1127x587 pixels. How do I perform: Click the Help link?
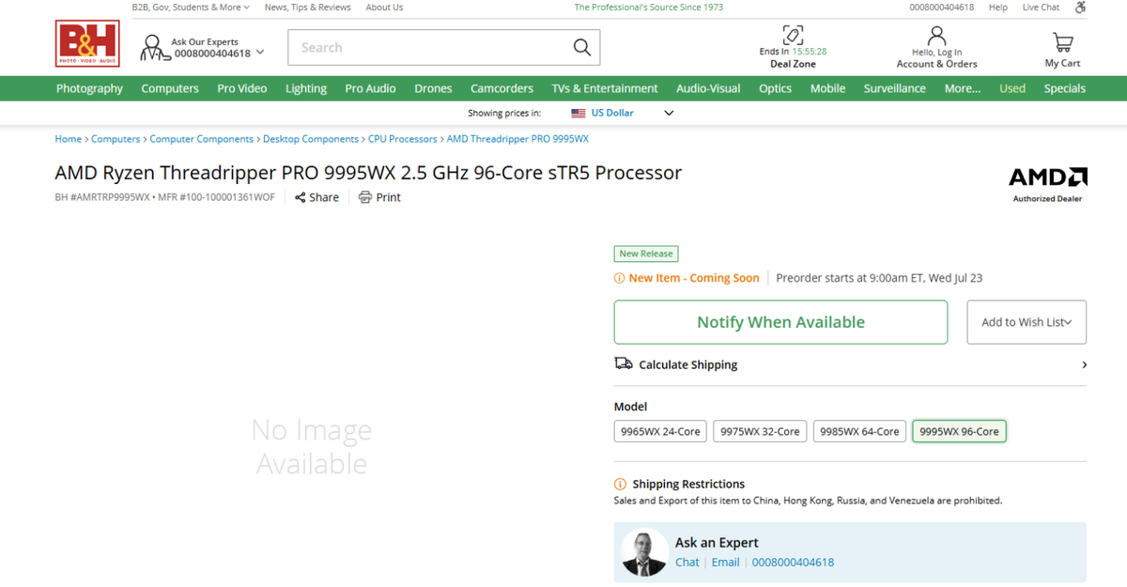pyautogui.click(x=998, y=8)
